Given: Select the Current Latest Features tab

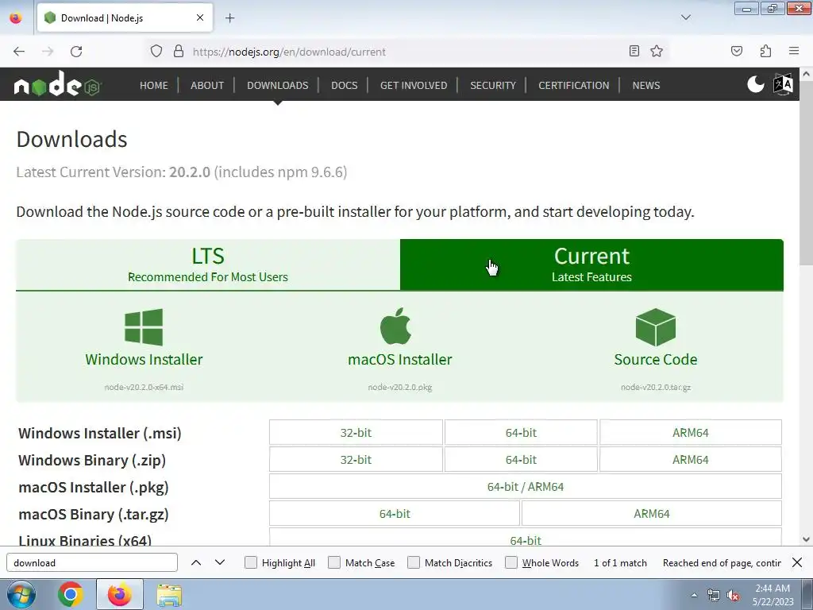Looking at the screenshot, I should [591, 264].
